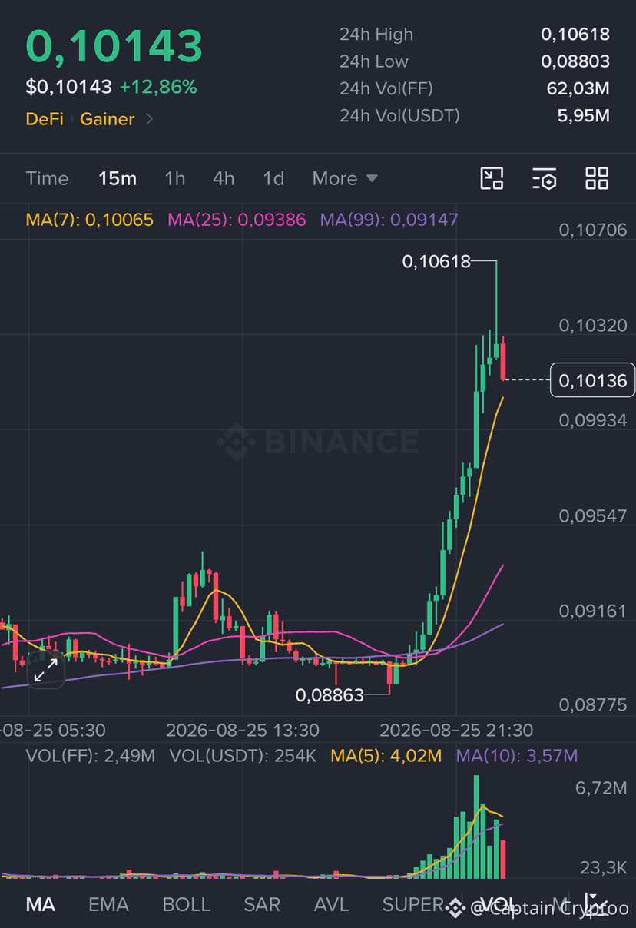Click the MA(25) value label
The width and height of the screenshot is (636, 928).
[x=237, y=220]
